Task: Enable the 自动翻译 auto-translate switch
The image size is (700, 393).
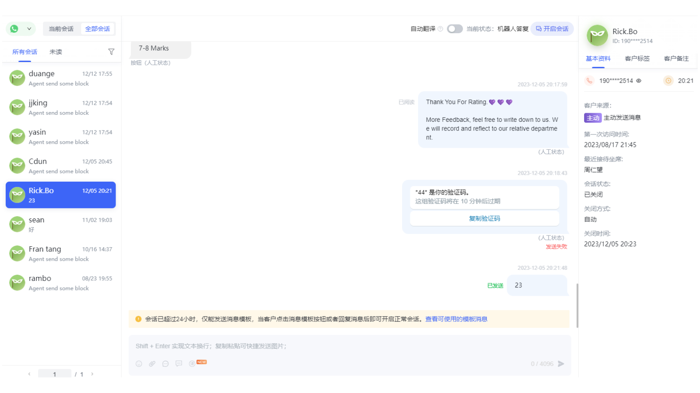Action: point(455,29)
